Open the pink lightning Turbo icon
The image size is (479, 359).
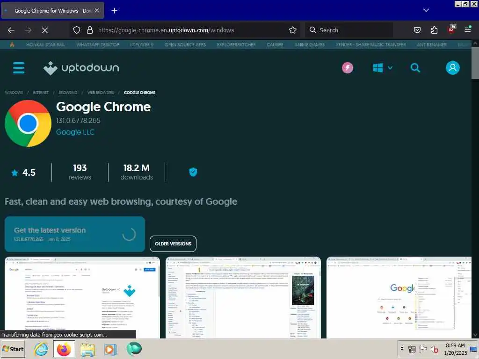[348, 68]
